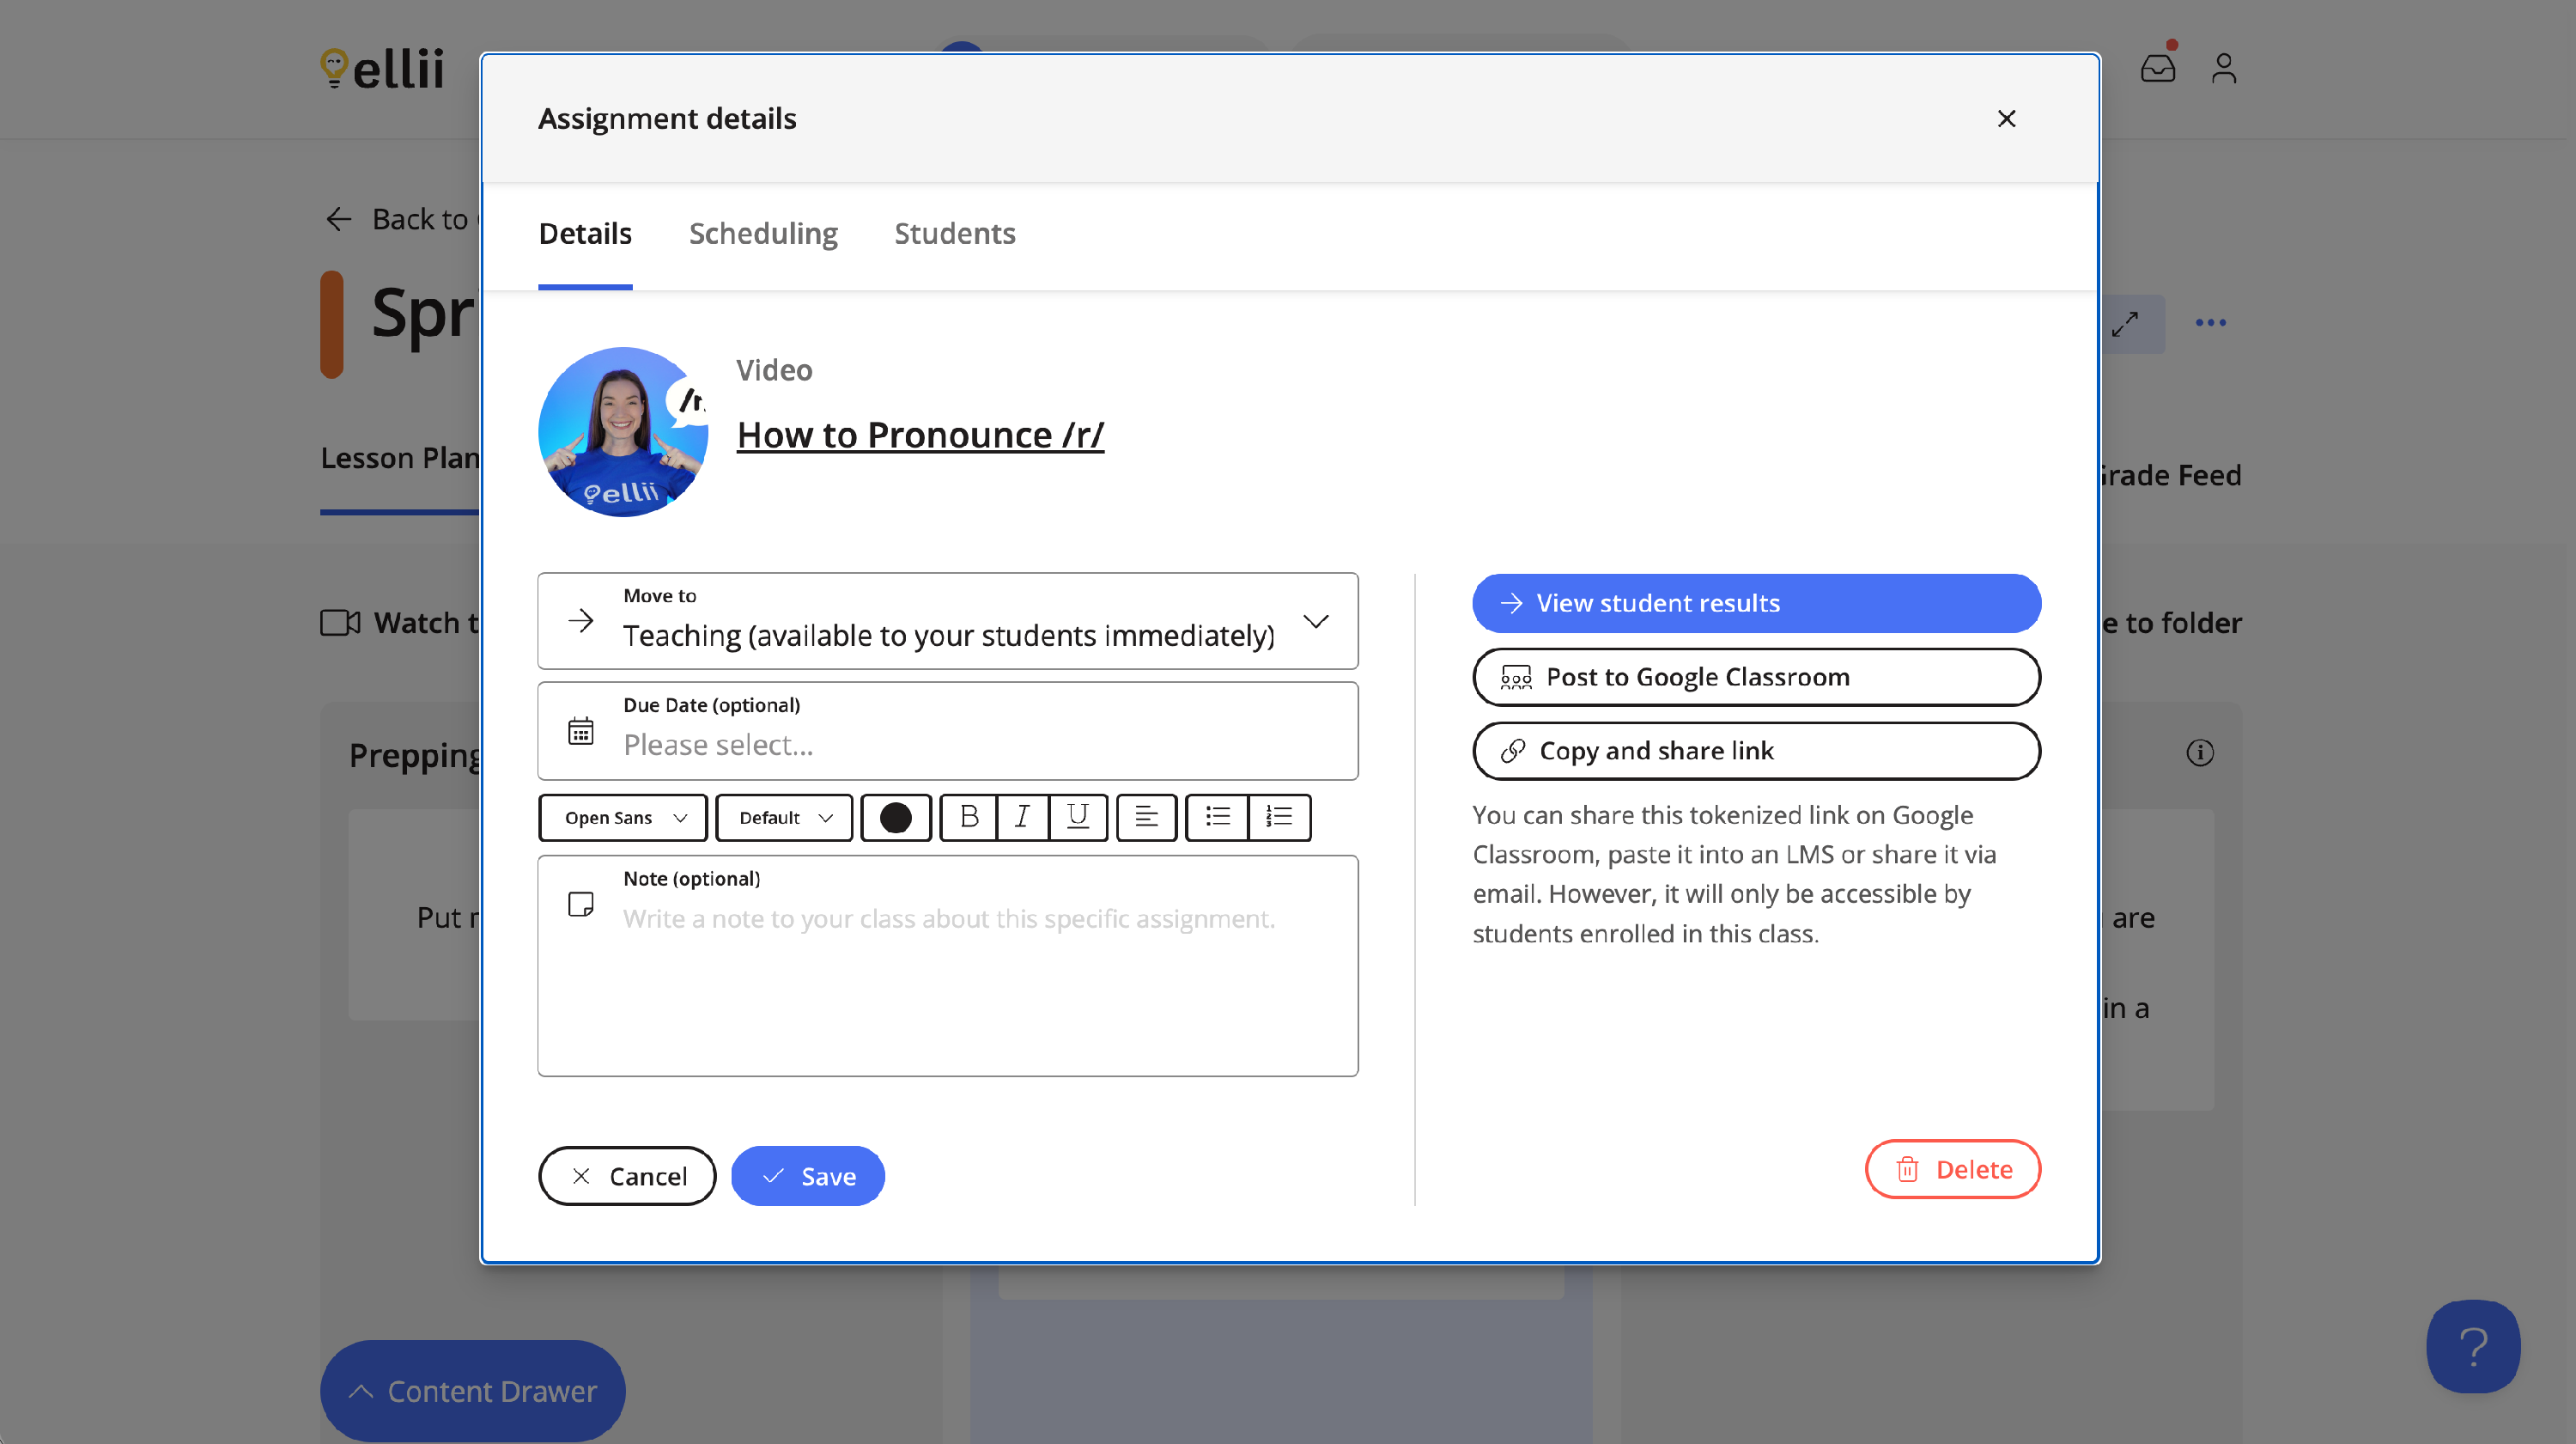
Task: Toggle underline formatting in note toolbar
Action: (1077, 818)
